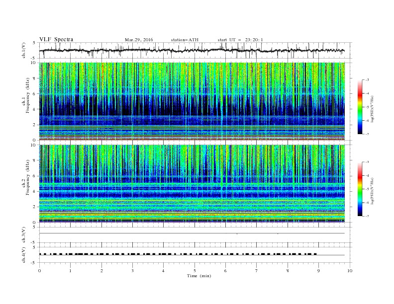
Task: Click the ch.1 colorbar "log(PSD)(V²/Hz)" label
Action: point(372,109)
